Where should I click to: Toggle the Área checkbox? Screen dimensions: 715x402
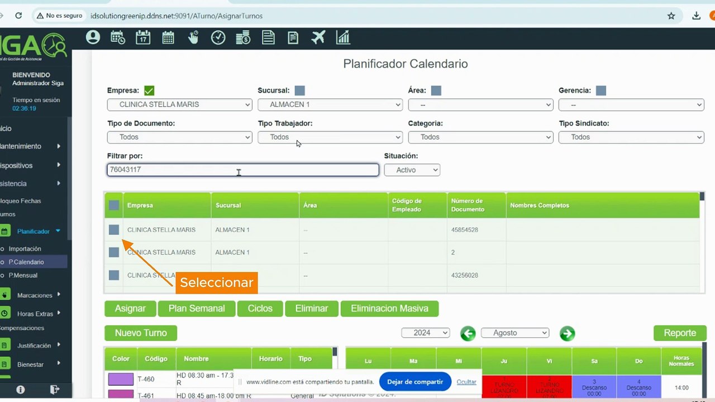tap(436, 90)
